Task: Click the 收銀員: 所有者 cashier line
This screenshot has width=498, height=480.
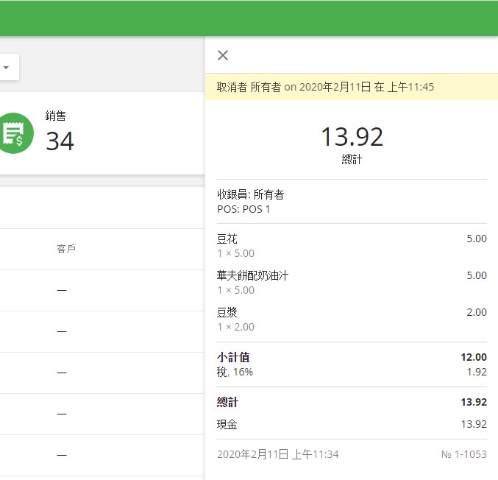Action: coord(250,195)
